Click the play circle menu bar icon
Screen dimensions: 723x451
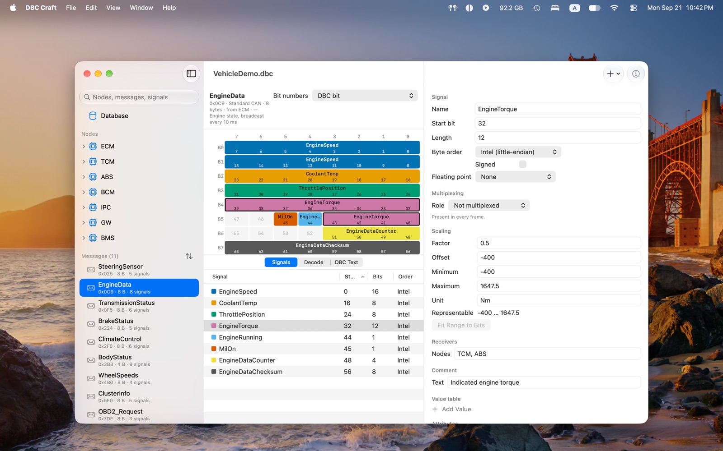tap(486, 8)
